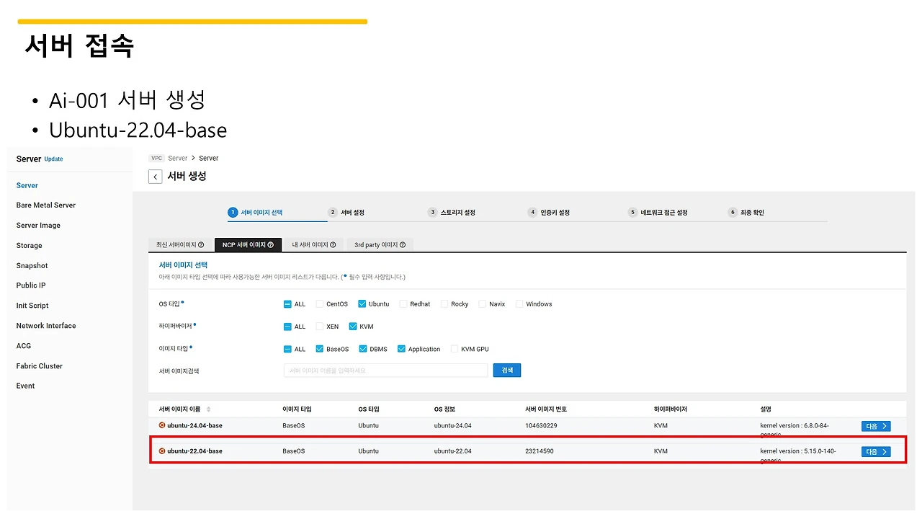The width and height of the screenshot is (922, 519).
Task: Enable the Redhat checkbox
Action: click(x=403, y=304)
